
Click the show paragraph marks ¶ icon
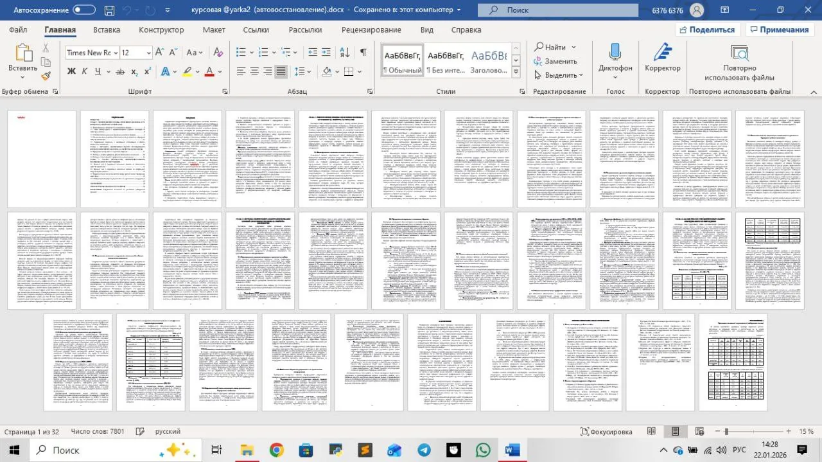[x=363, y=53]
